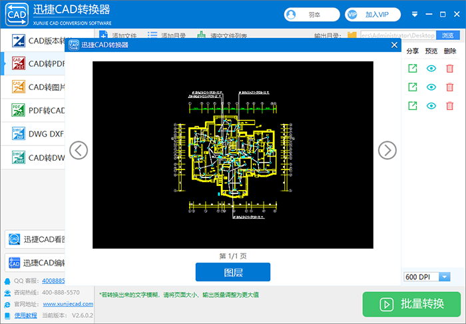Image resolution: width=466 pixels, height=324 pixels.
Task: Delete the second file with trash icon
Action: coord(450,87)
